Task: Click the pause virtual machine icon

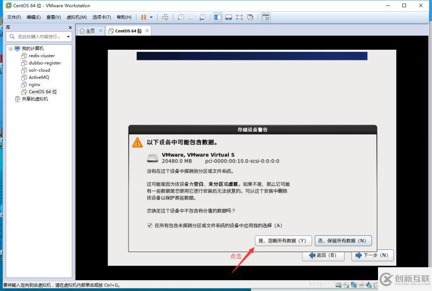Action: (144, 17)
